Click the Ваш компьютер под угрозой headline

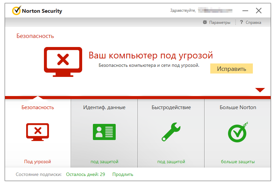(x=151, y=55)
